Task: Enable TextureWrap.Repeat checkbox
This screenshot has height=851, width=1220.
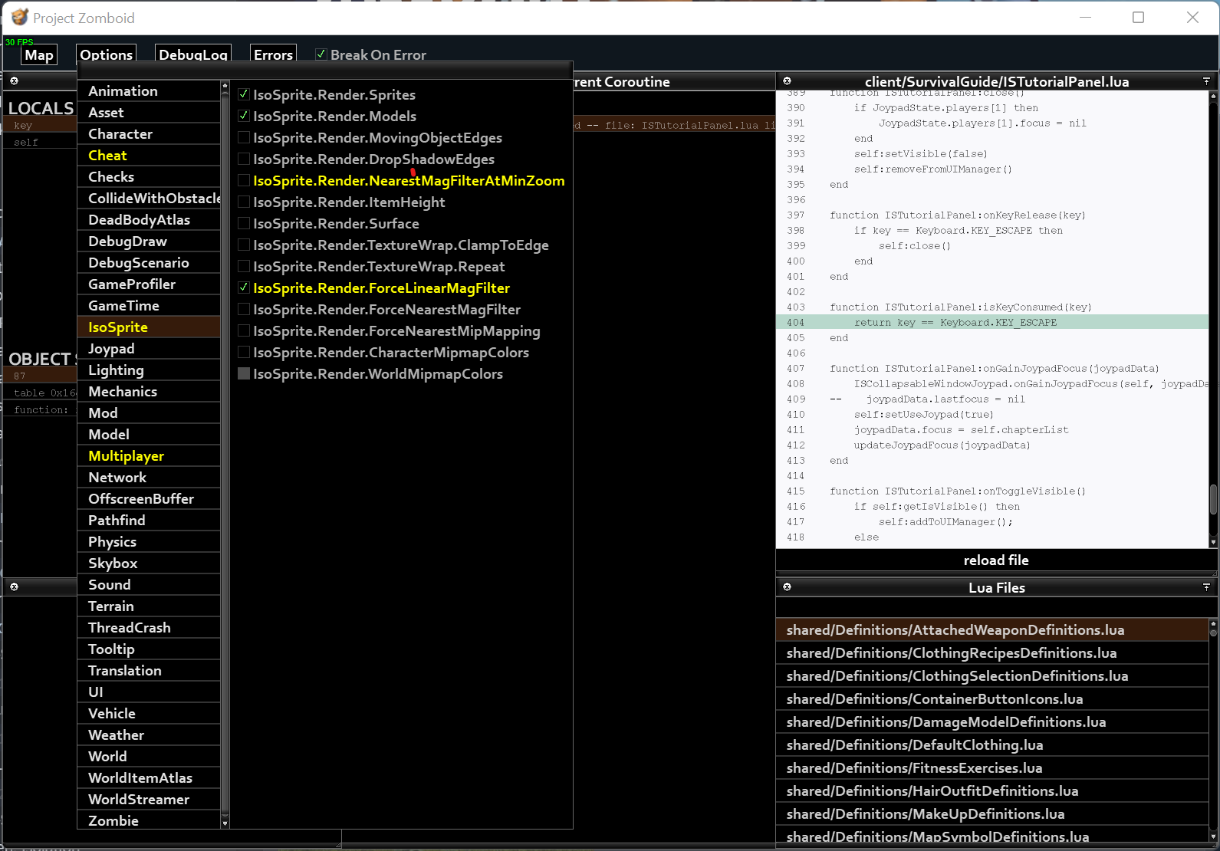Action: point(244,266)
